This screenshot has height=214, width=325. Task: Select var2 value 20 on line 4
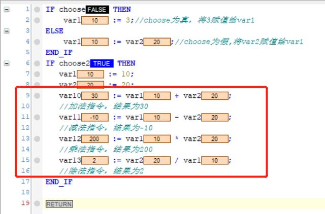157,42
